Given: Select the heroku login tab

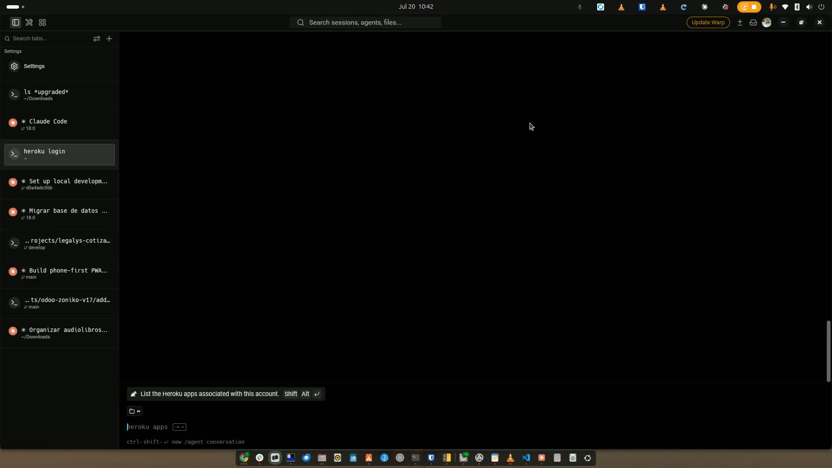Looking at the screenshot, I should tap(59, 155).
